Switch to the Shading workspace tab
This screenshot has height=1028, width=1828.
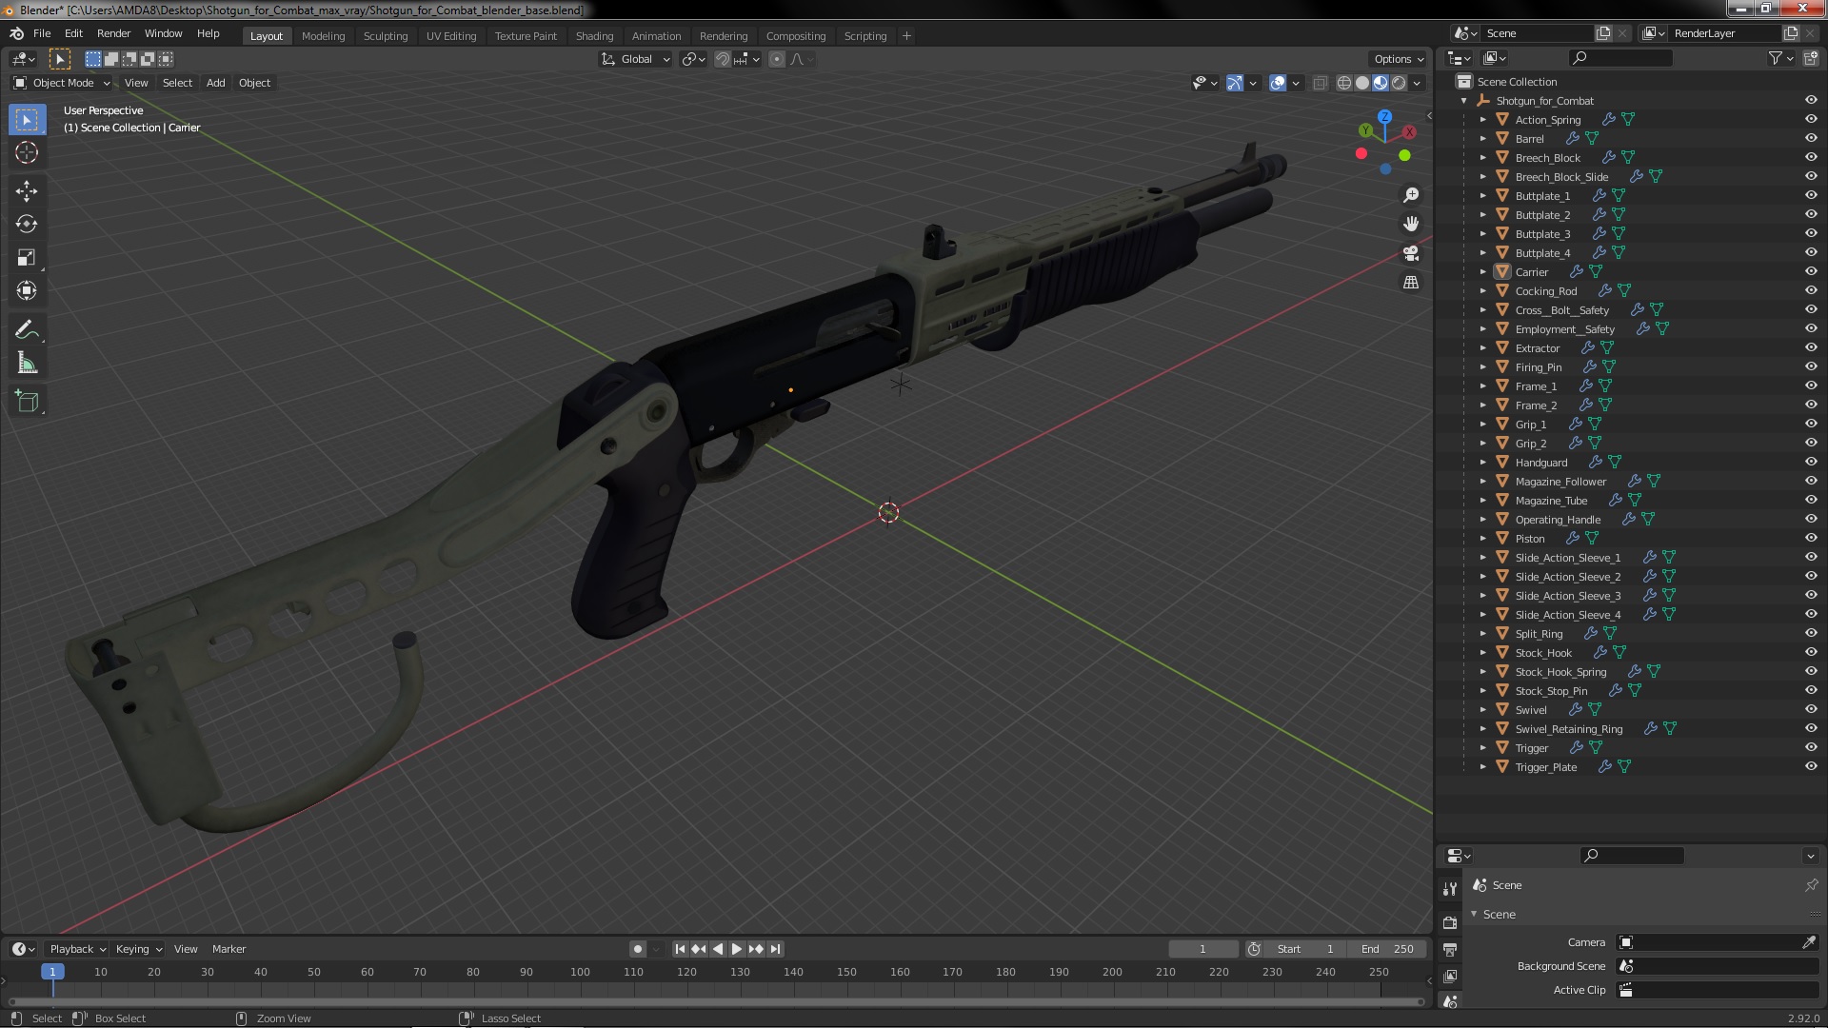pyautogui.click(x=594, y=36)
